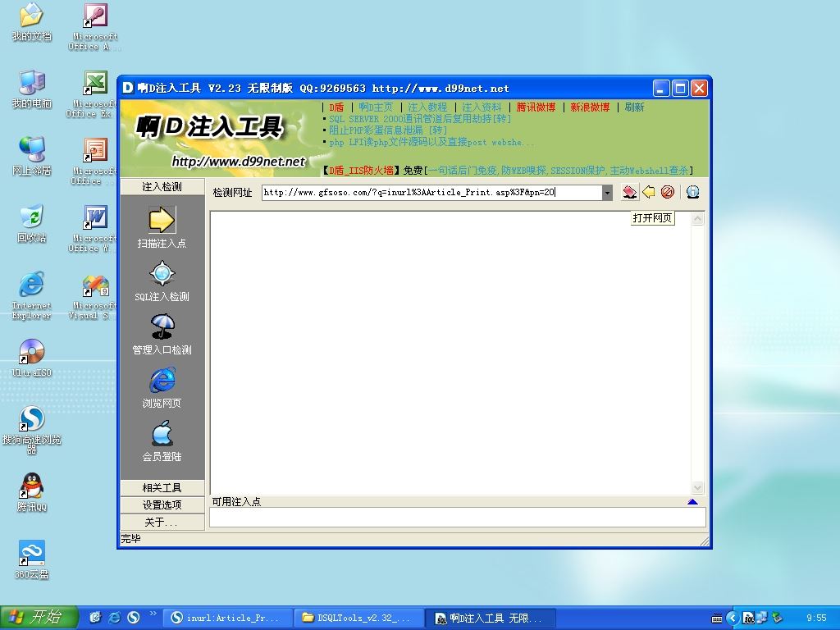
Task: Click the Sogou browser quick launch icon
Action: [x=134, y=617]
